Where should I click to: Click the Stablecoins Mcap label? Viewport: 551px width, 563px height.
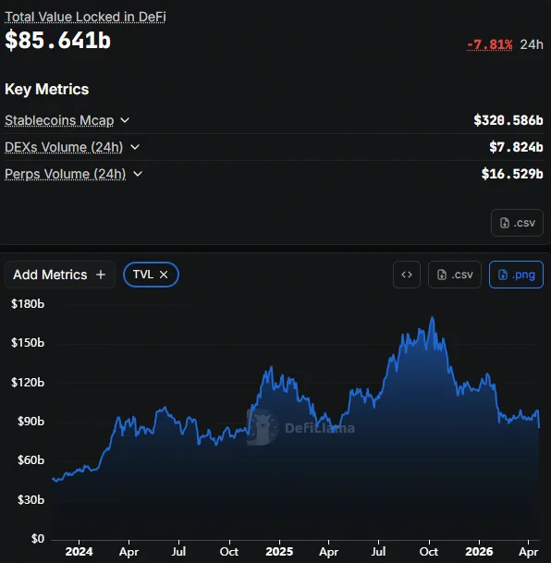pyautogui.click(x=59, y=120)
